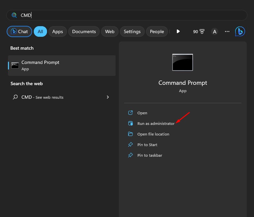The height and width of the screenshot is (217, 254).
Task: Switch to Documents filter tab
Action: pyautogui.click(x=84, y=31)
